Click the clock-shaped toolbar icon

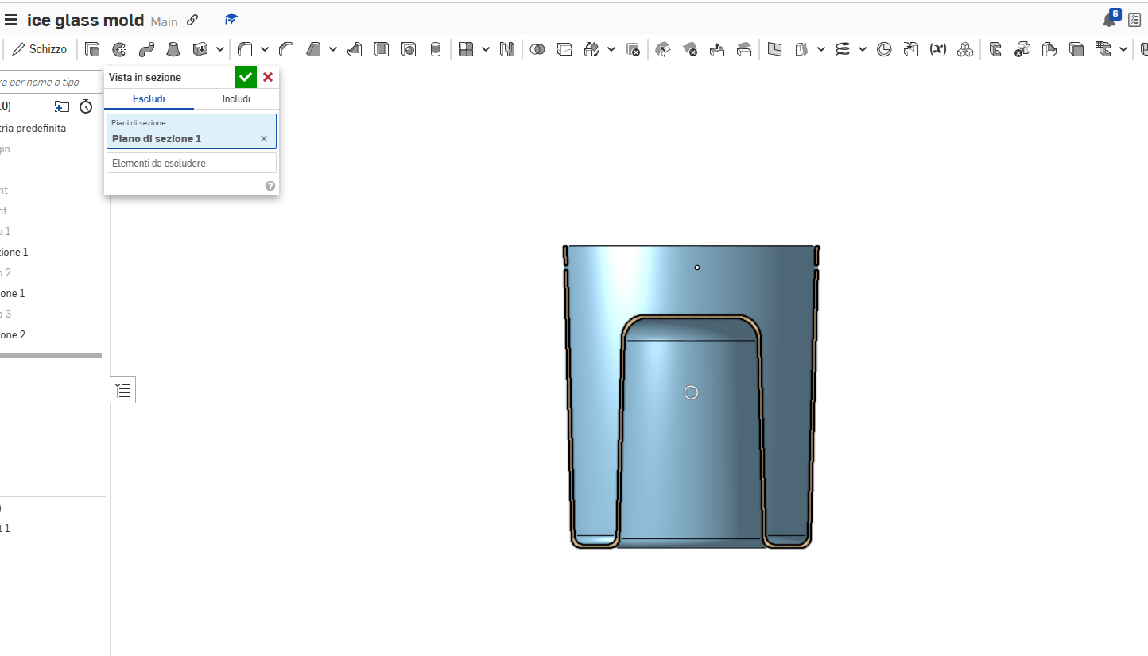click(884, 49)
